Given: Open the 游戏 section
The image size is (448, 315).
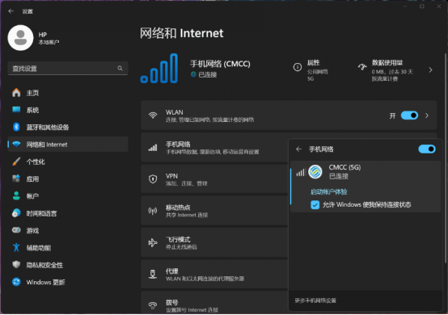Looking at the screenshot, I should pyautogui.click(x=68, y=230).
